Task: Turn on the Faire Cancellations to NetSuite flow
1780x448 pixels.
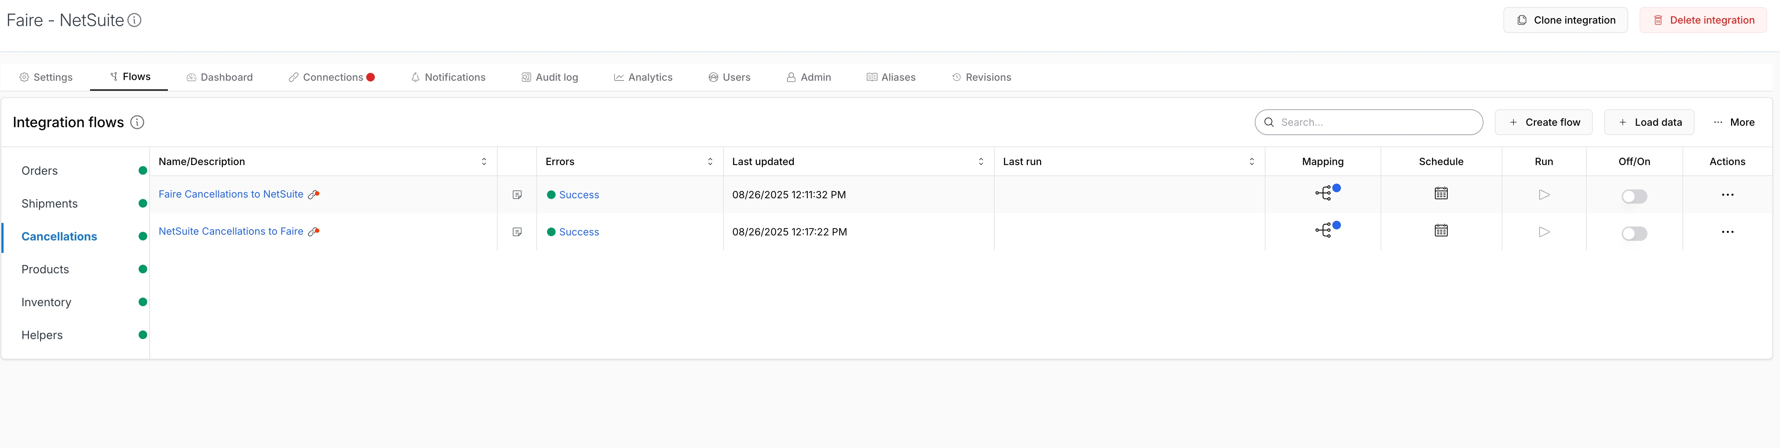Action: (1634, 196)
